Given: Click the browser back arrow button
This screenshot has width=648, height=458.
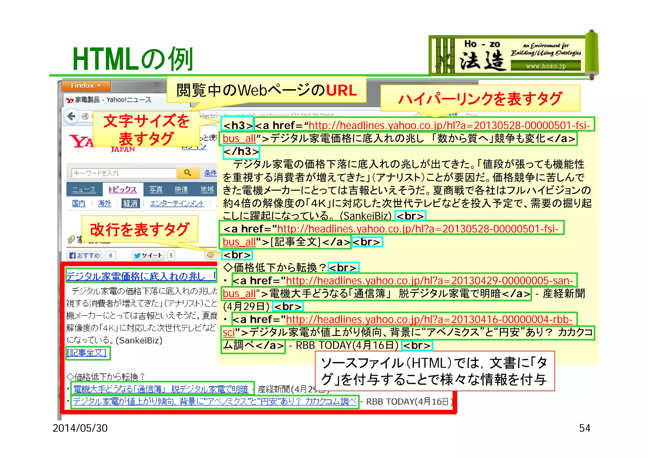Looking at the screenshot, I should tap(72, 116).
